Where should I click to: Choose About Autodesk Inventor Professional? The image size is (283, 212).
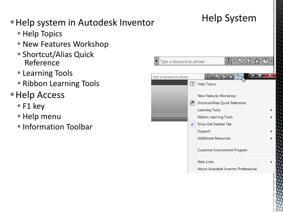[232, 169]
